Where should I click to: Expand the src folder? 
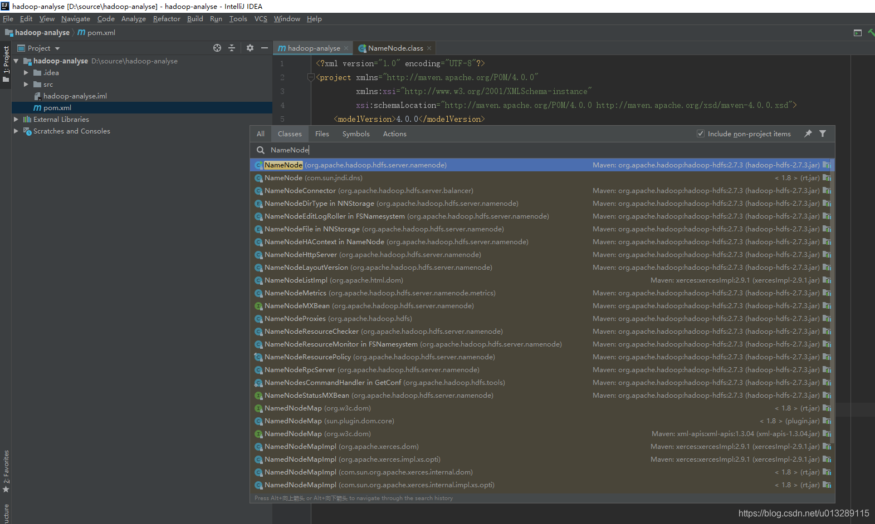(26, 85)
